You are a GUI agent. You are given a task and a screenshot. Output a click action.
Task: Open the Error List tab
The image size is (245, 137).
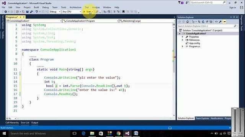pos(25,123)
